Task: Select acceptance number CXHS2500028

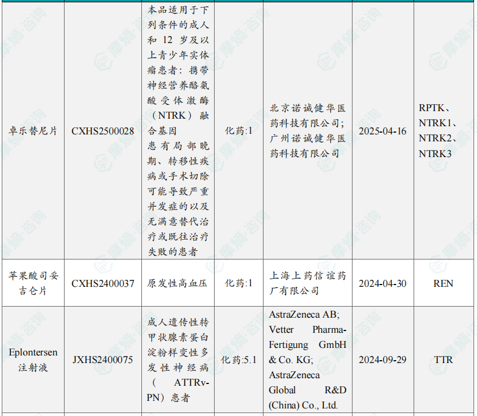Action: tap(103, 131)
